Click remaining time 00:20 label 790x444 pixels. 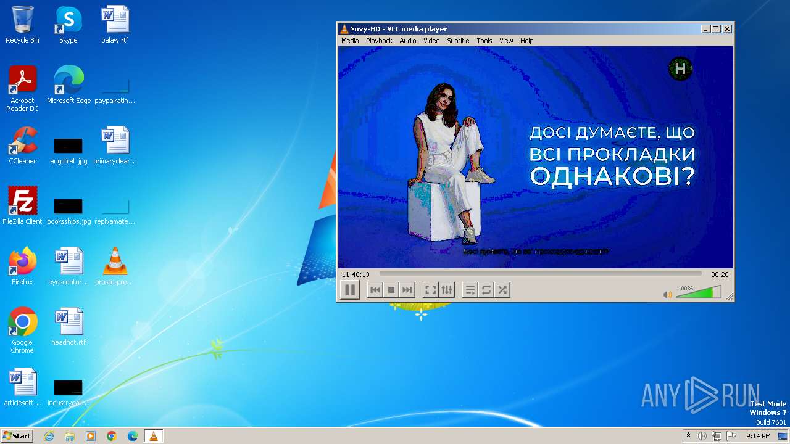tap(720, 274)
